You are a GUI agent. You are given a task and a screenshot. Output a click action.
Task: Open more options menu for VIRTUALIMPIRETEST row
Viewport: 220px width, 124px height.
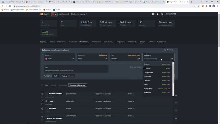[176, 118]
